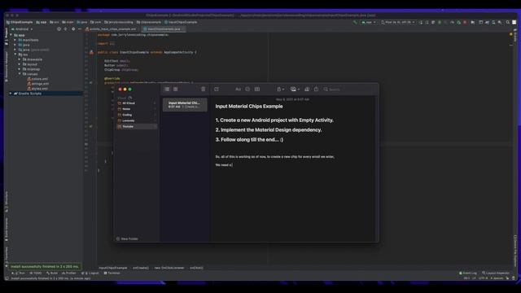Open strings.xml in project tree
This screenshot has height=293, width=521.
pyautogui.click(x=38, y=84)
